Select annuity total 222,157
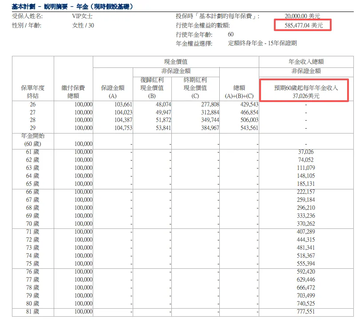Image resolution: width=364 pixels, height=322 pixels. (306, 192)
